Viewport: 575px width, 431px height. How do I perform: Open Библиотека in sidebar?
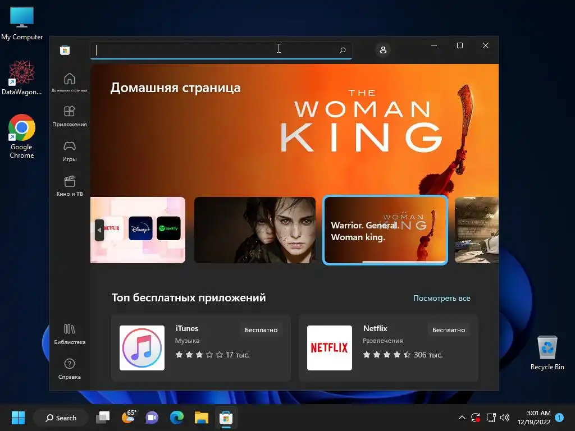(x=69, y=334)
